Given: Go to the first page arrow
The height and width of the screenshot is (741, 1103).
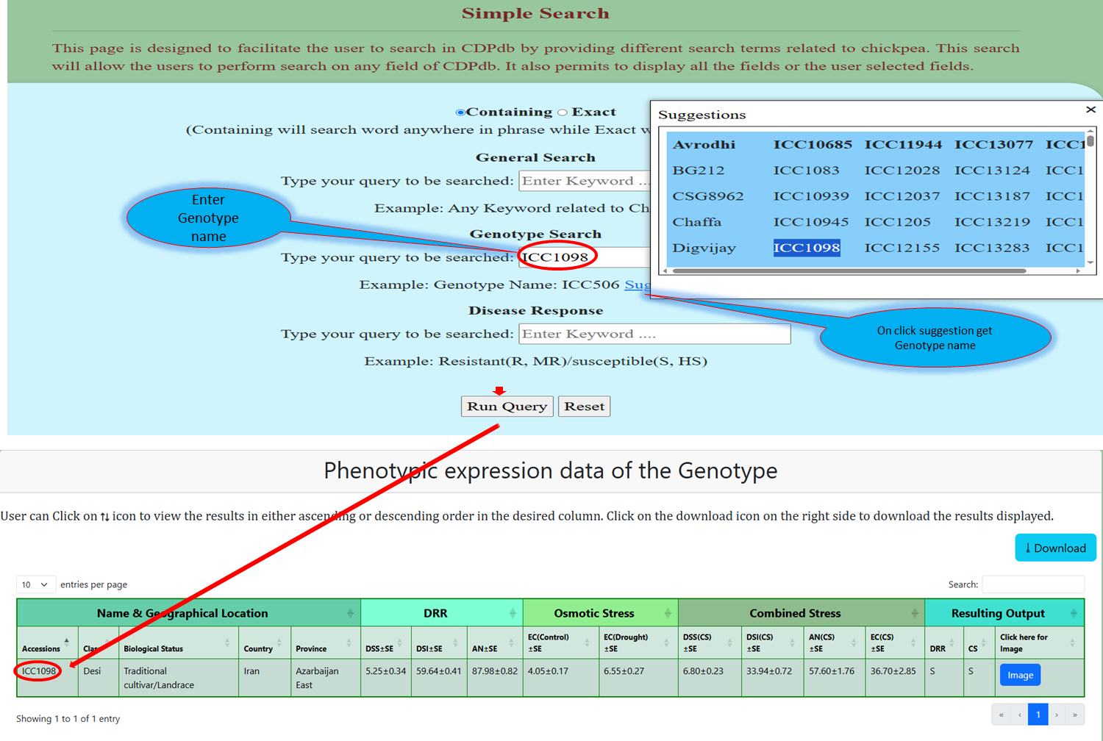Looking at the screenshot, I should tap(1001, 715).
